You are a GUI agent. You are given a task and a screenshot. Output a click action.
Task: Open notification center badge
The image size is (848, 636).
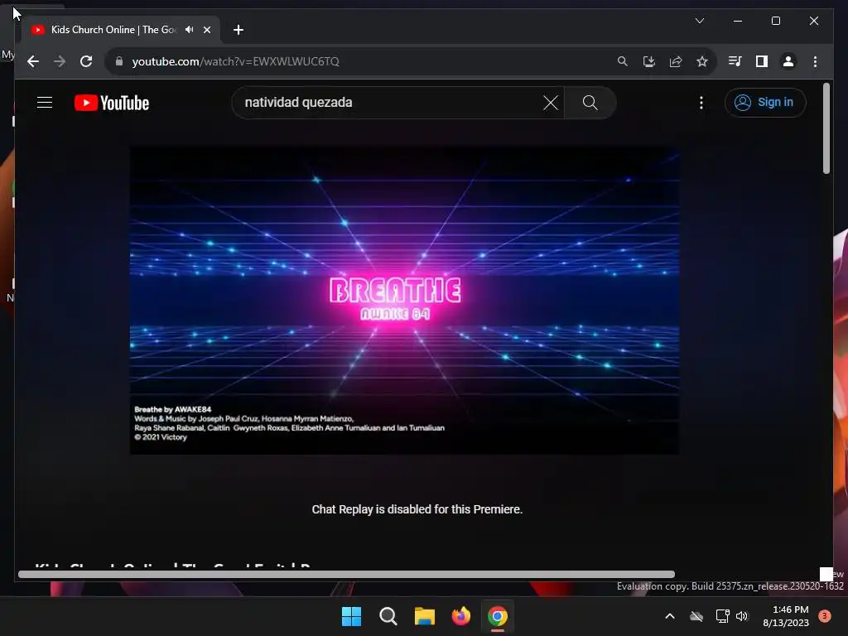point(825,615)
